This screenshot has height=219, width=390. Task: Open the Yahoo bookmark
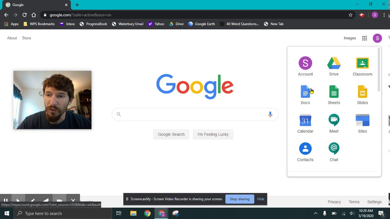click(x=156, y=24)
